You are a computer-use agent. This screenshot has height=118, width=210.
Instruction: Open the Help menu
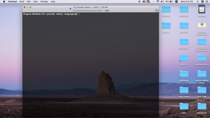tap(53, 2)
